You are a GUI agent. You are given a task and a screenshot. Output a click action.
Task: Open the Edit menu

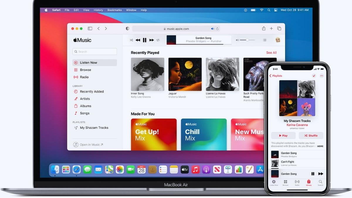(x=76, y=10)
